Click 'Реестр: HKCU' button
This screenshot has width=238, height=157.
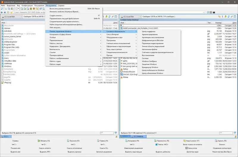pos(162,144)
